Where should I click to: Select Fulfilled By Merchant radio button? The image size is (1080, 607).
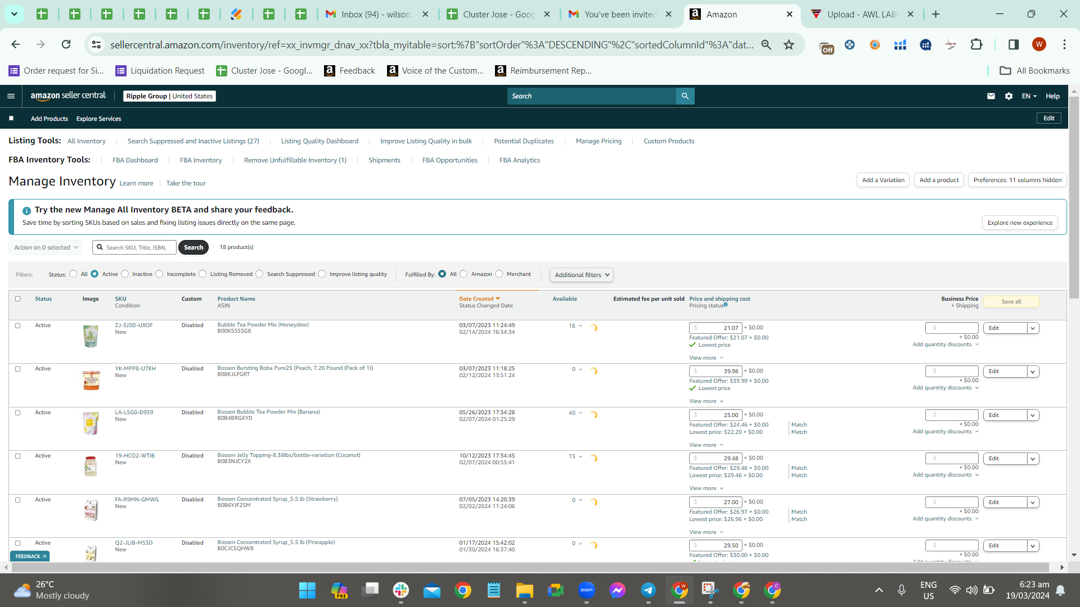499,274
